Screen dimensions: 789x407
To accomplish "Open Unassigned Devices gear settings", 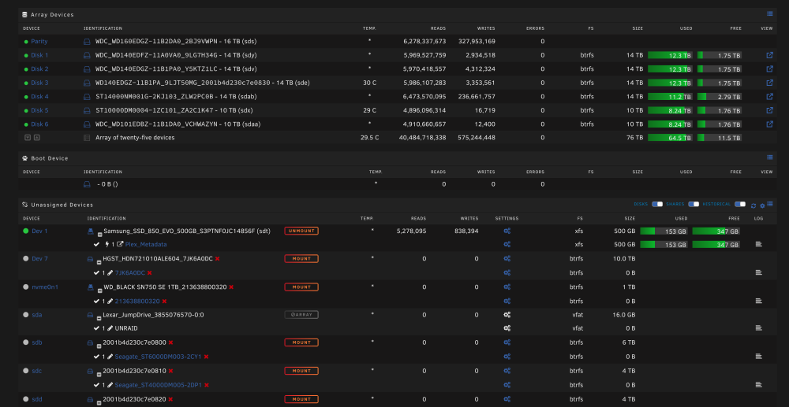I will point(762,205).
